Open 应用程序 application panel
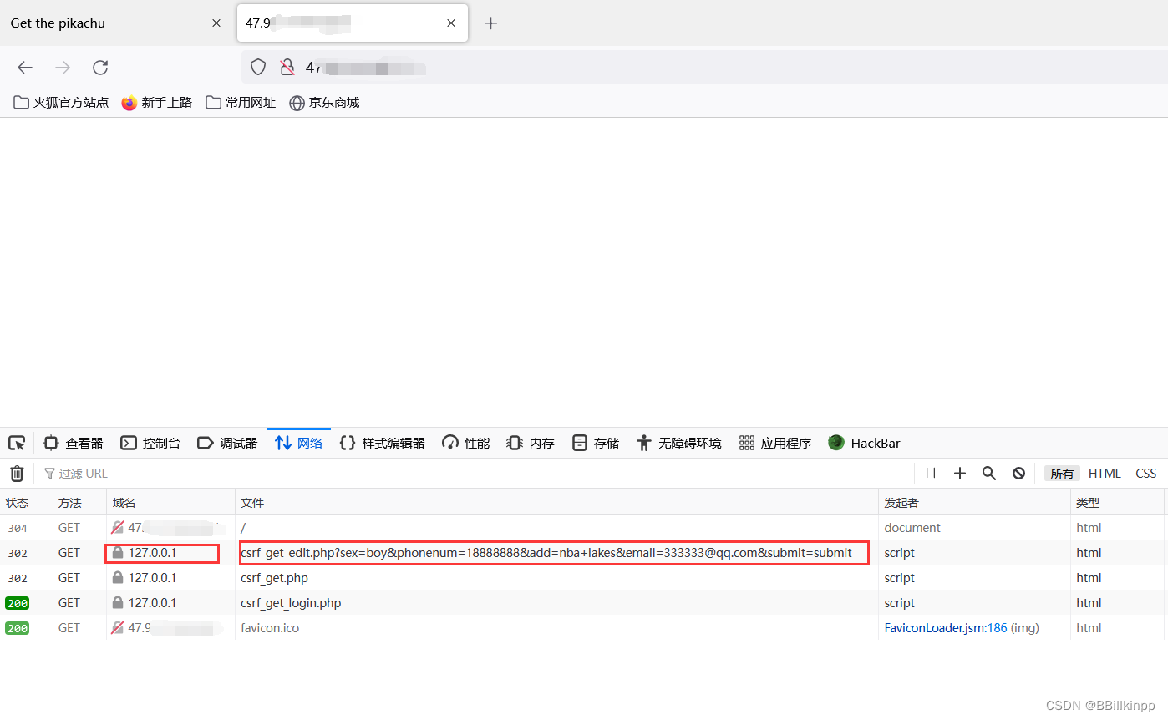Viewport: 1168px width, 720px height. tap(775, 443)
